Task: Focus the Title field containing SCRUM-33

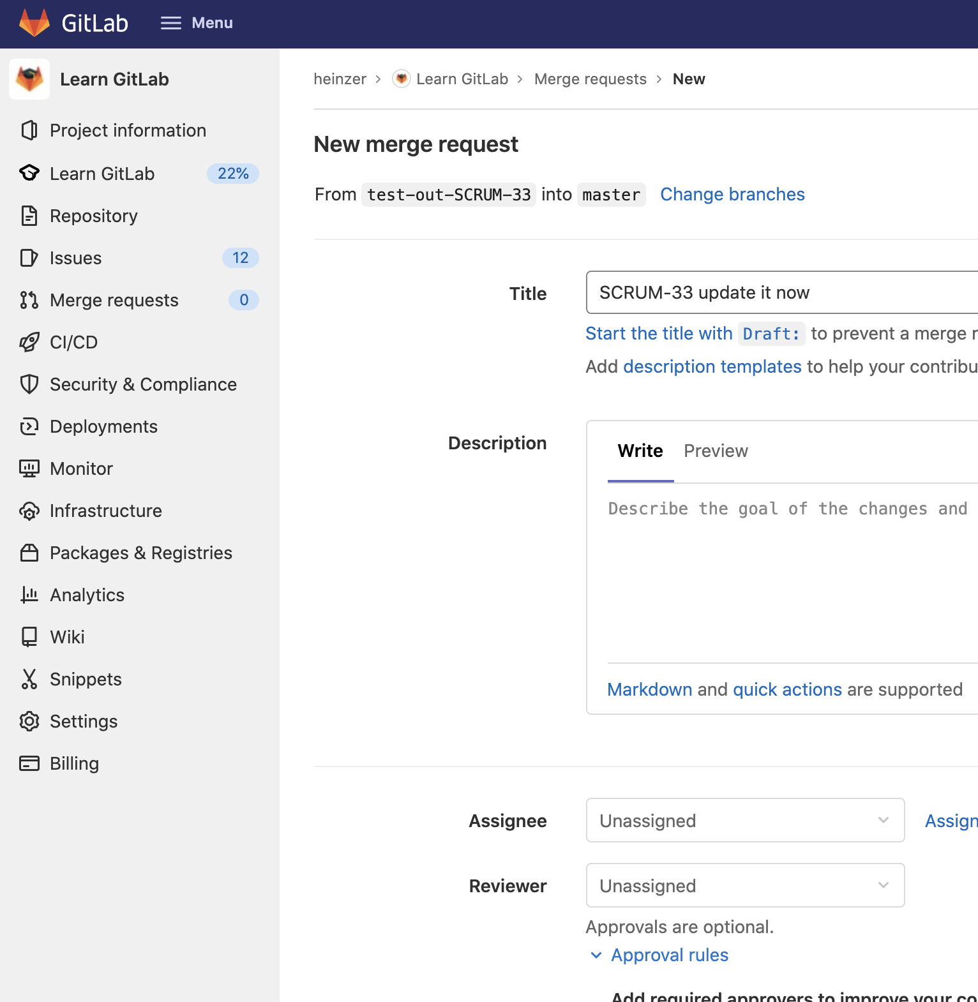Action: point(782,292)
